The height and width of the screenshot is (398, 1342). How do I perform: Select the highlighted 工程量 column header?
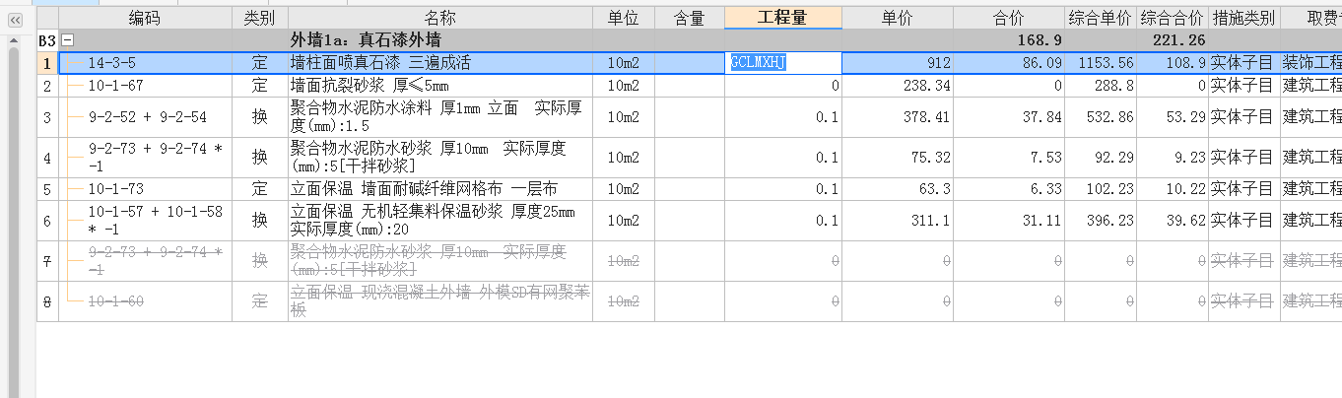[783, 18]
